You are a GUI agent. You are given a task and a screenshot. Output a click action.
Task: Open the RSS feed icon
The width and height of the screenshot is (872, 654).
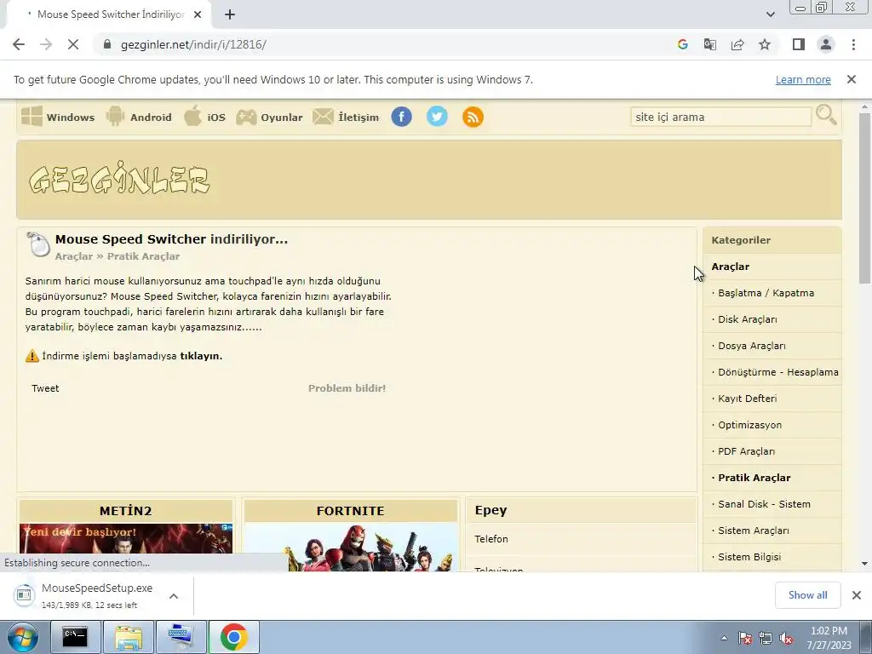pos(473,117)
